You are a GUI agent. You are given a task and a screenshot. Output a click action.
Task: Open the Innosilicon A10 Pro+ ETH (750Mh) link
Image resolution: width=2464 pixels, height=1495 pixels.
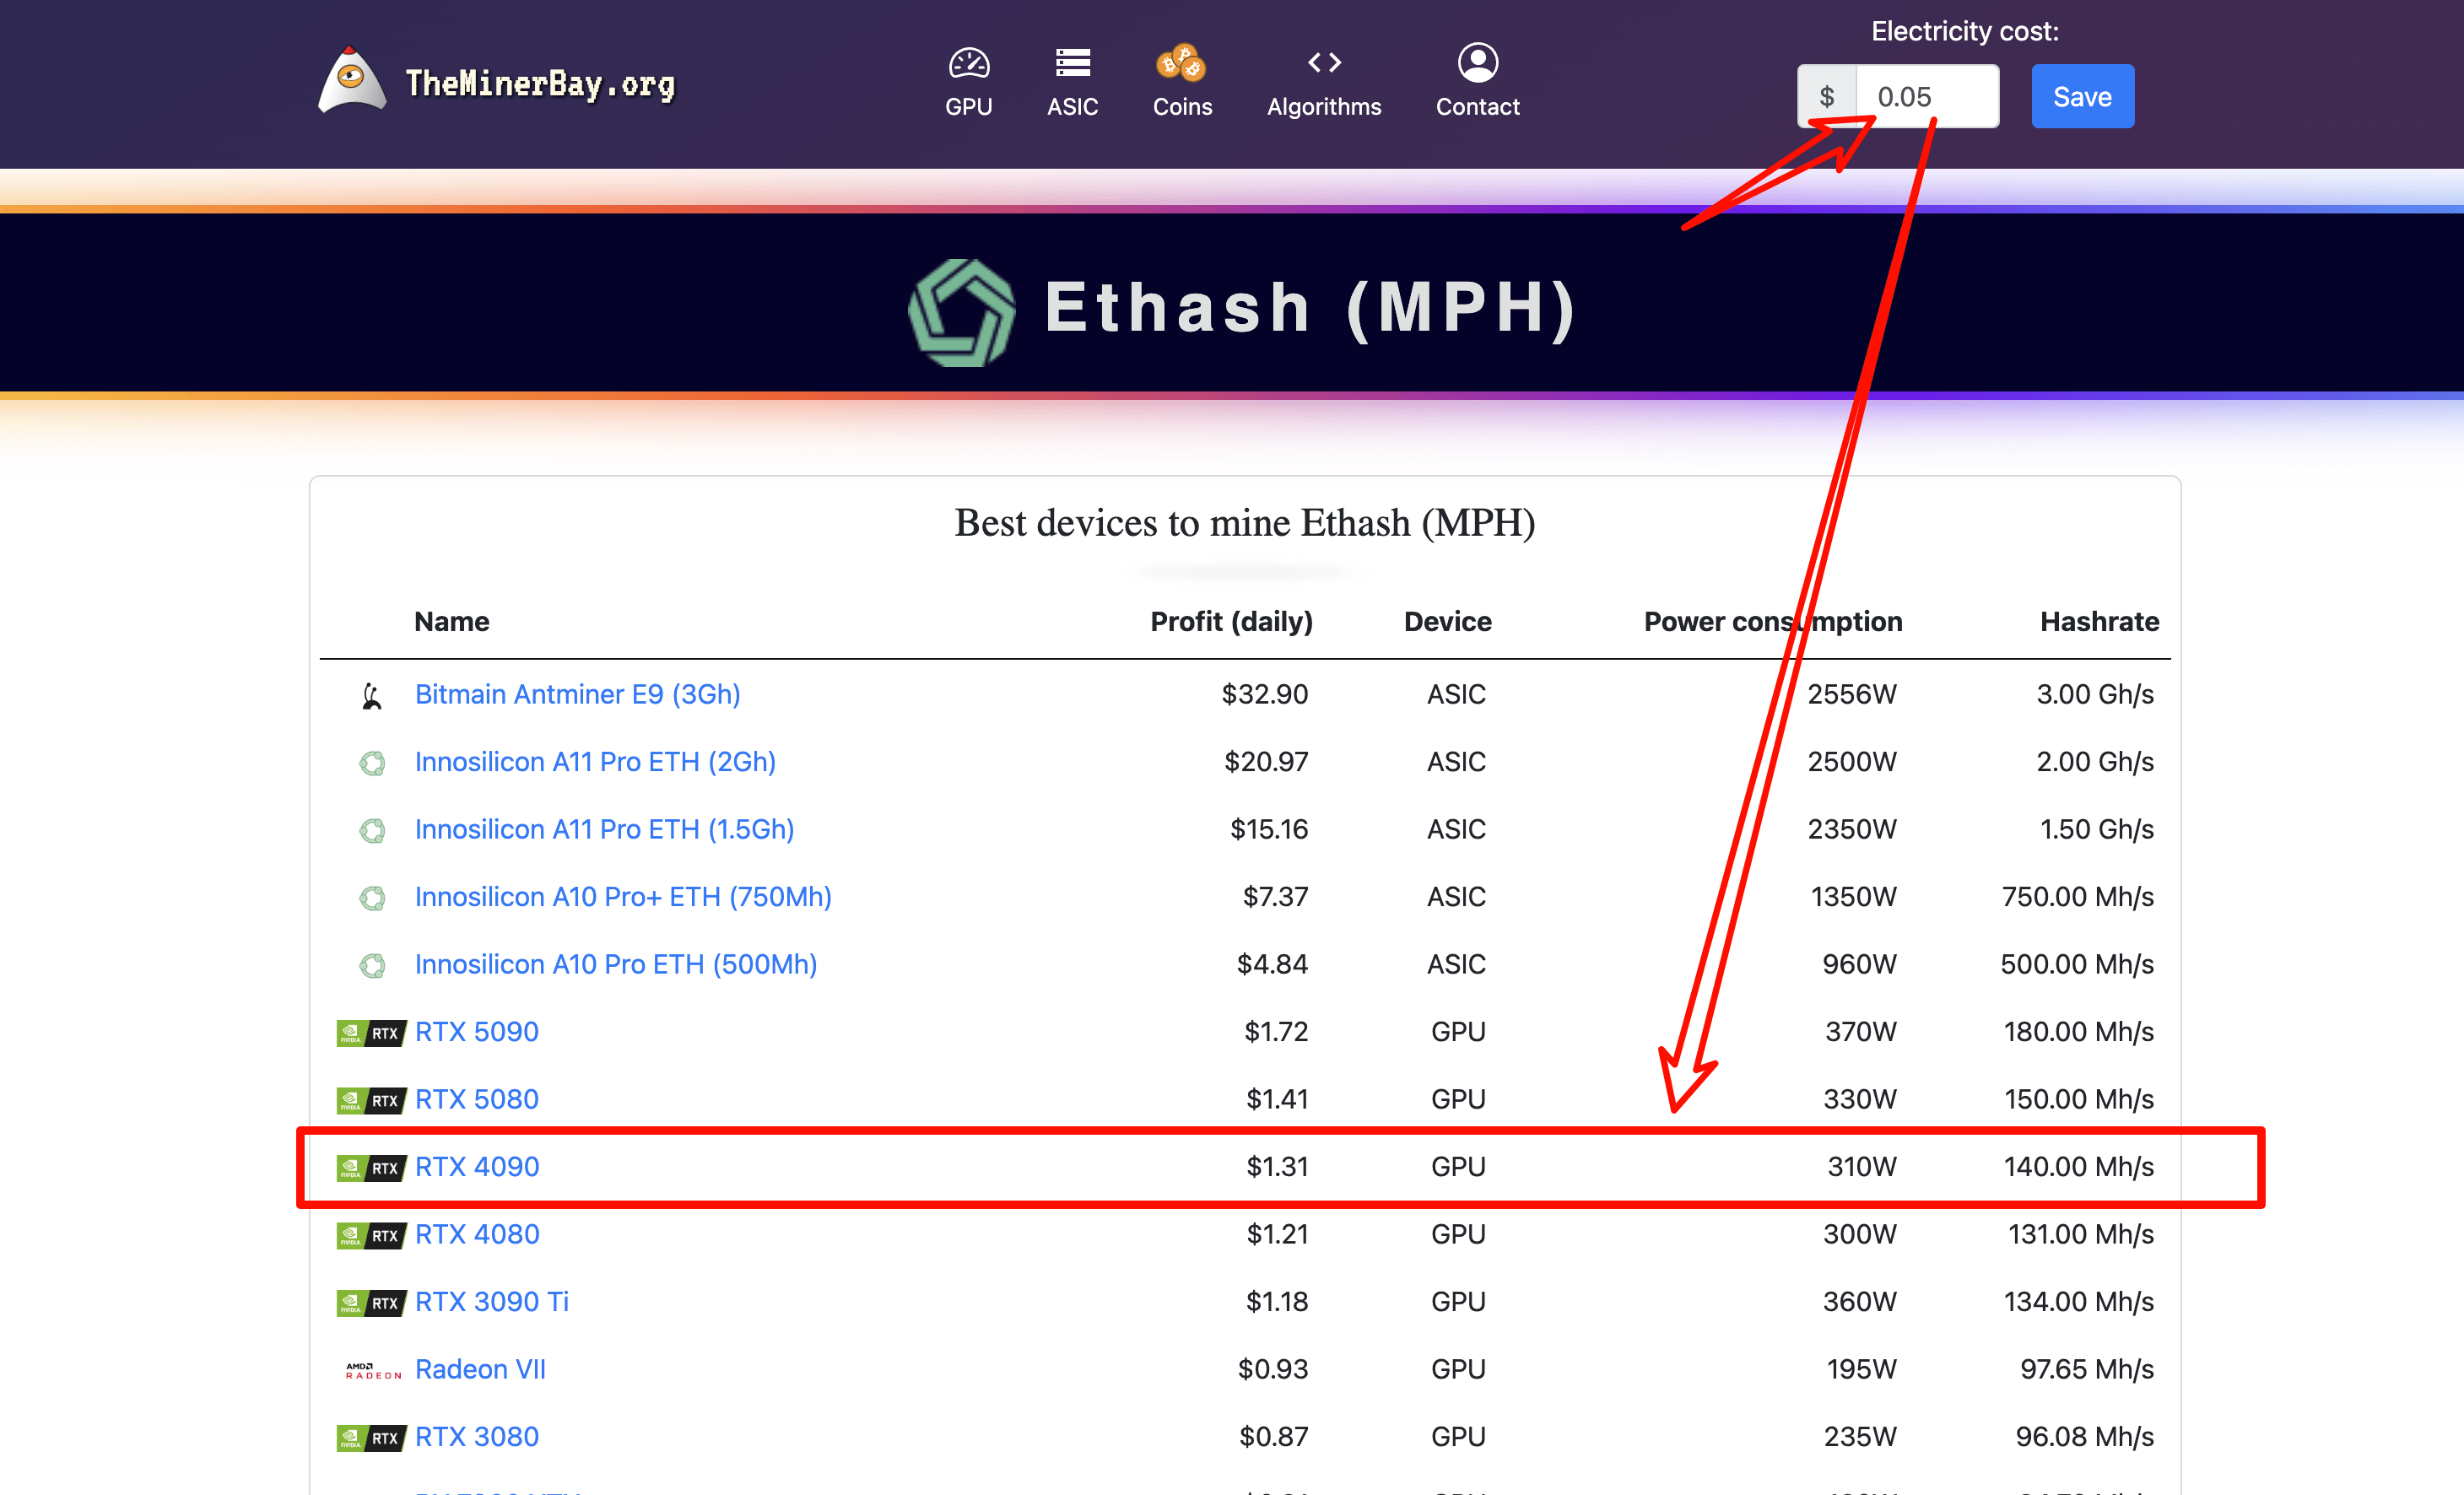pos(623,897)
